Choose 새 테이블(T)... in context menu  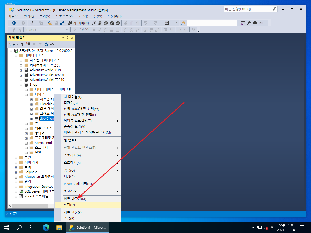click(88, 97)
